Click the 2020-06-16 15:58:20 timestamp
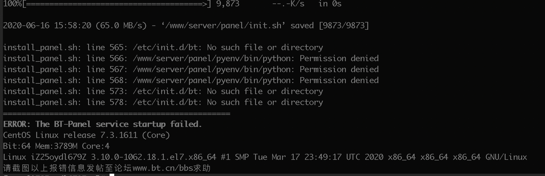The height and width of the screenshot is (176, 545). [47, 26]
